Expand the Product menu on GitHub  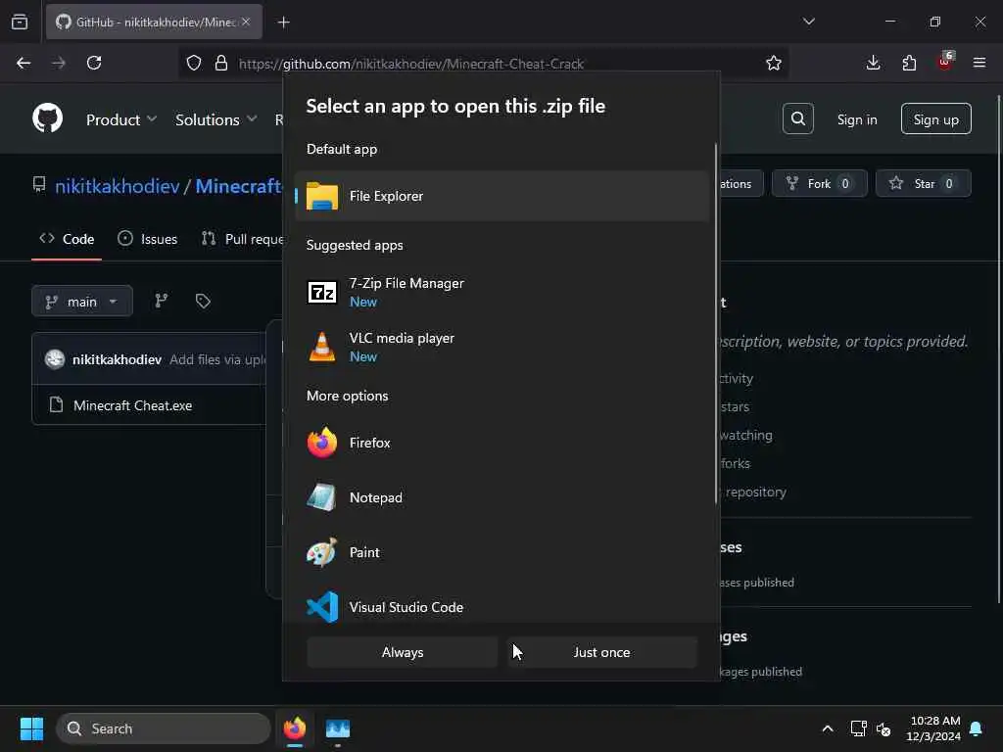(120, 119)
